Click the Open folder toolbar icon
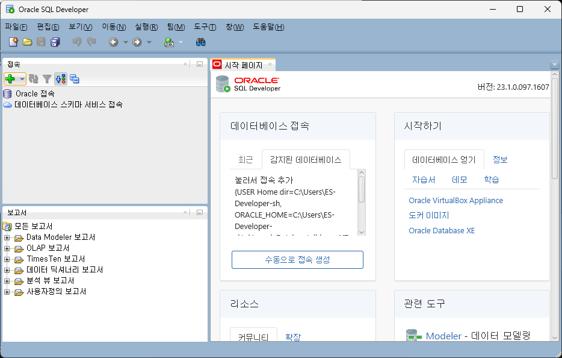562x358 pixels. click(x=27, y=42)
